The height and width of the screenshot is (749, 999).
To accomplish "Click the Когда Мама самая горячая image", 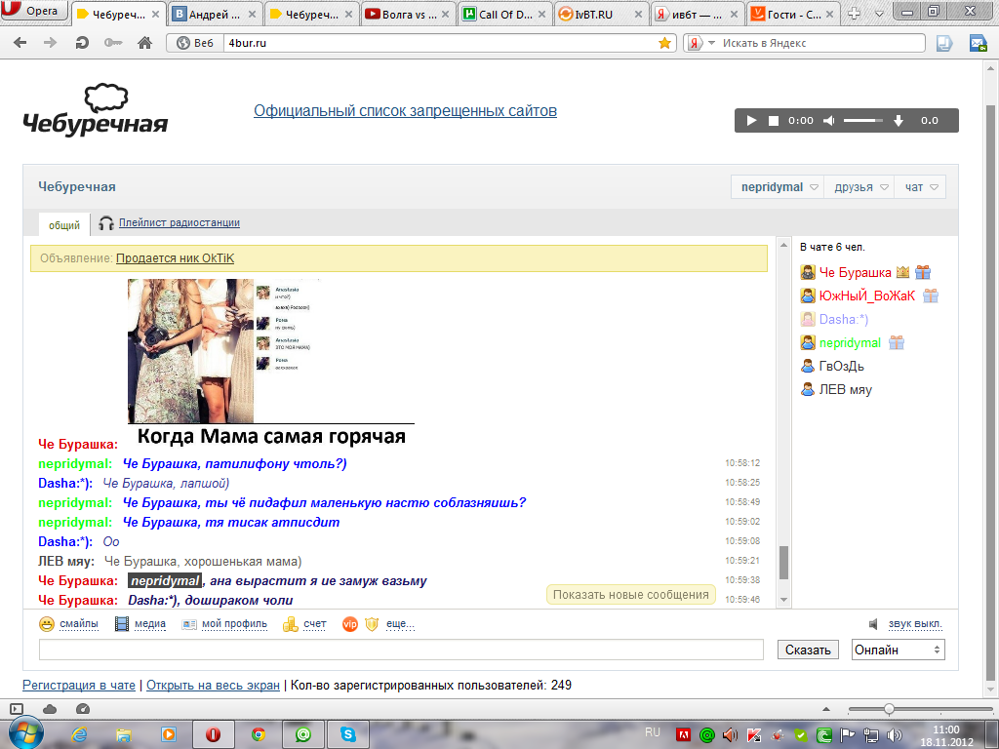I will pos(271,362).
